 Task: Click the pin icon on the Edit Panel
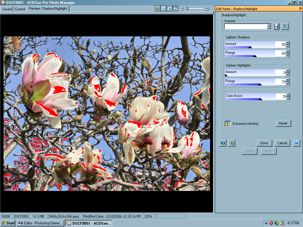300,9
